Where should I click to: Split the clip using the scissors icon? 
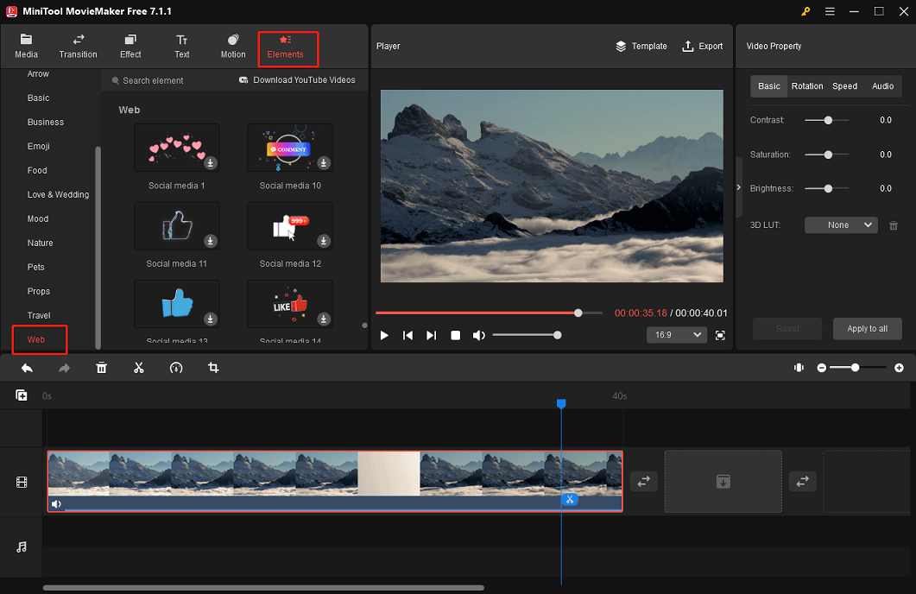[x=138, y=367]
